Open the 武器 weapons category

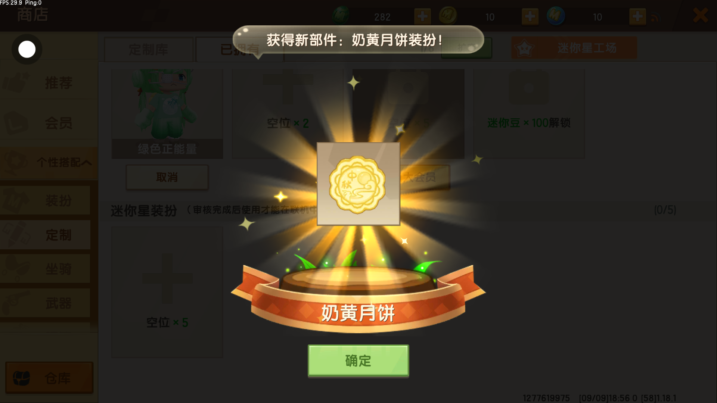pos(45,303)
